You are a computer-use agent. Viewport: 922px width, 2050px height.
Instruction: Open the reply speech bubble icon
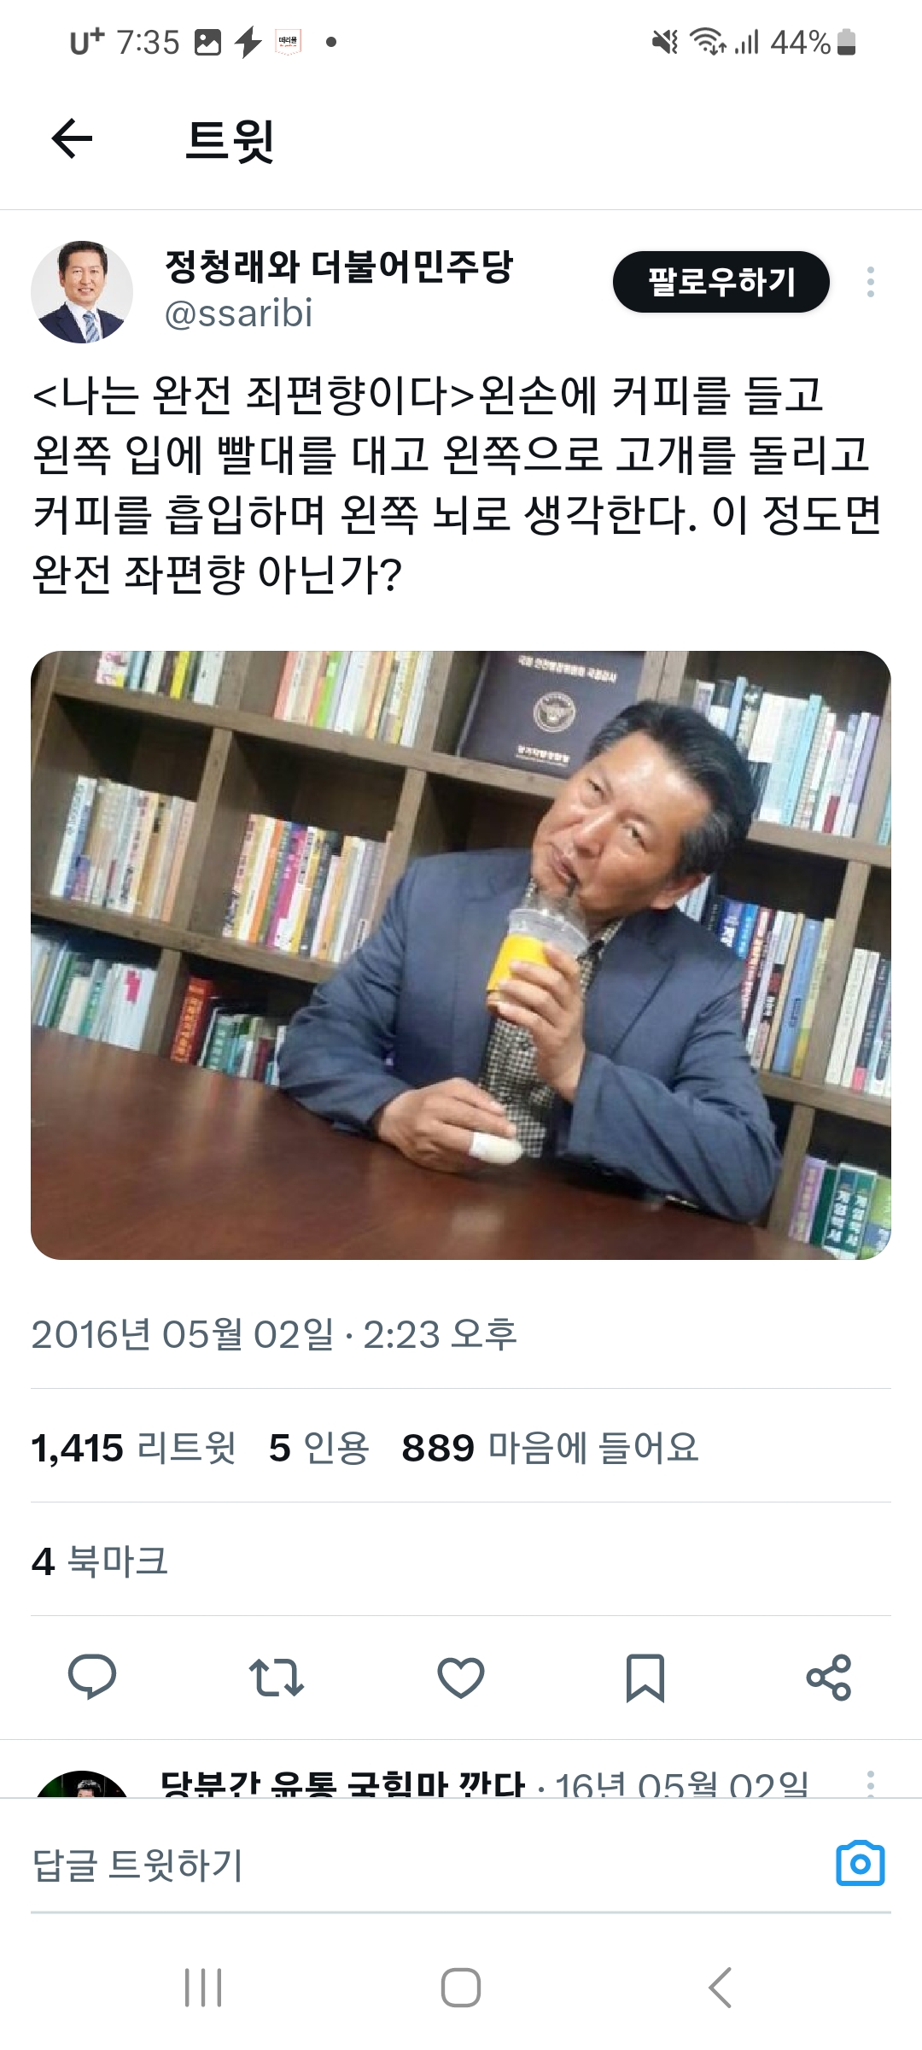(92, 1677)
